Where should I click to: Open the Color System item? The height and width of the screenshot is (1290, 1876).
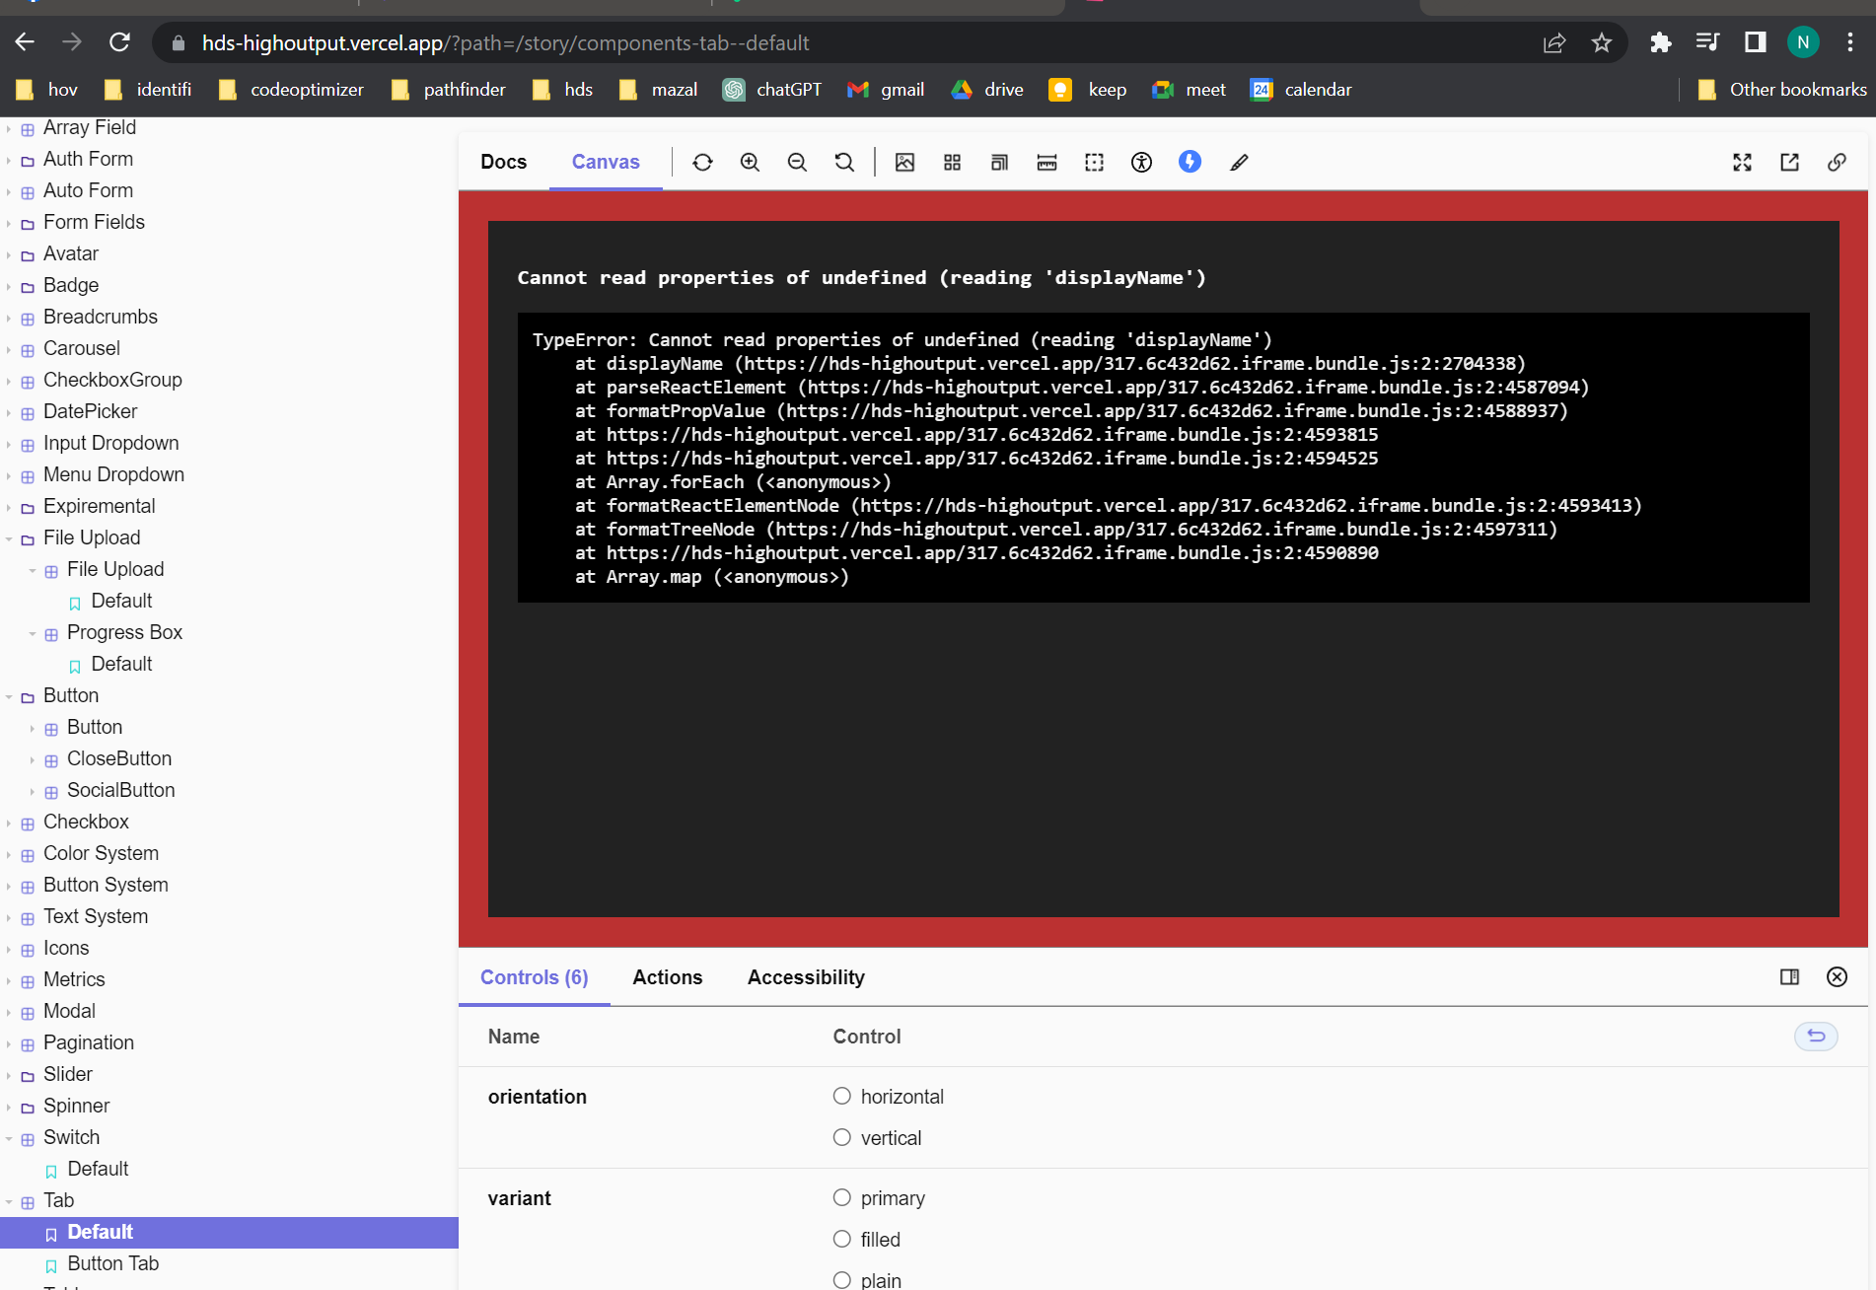coord(101,853)
